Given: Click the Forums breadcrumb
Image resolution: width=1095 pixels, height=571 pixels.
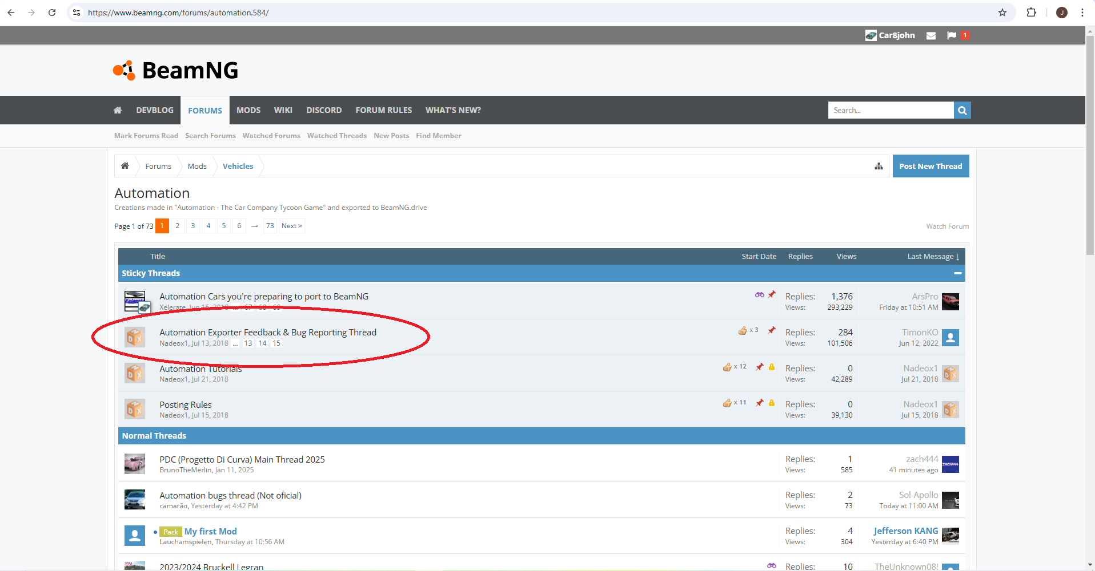Looking at the screenshot, I should (158, 166).
